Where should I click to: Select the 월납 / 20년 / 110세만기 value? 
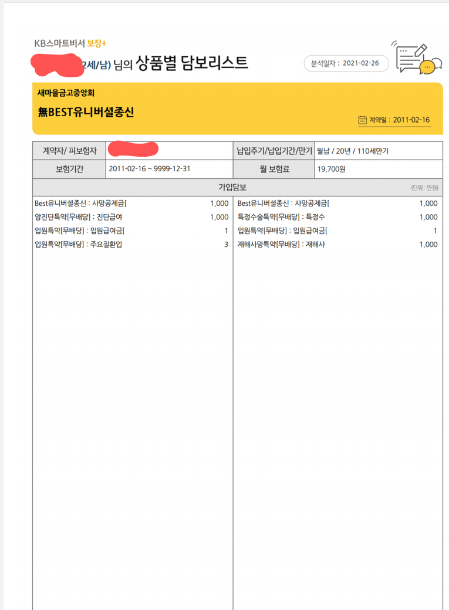(352, 151)
